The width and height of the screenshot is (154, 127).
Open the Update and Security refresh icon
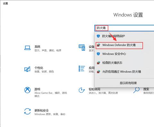[27, 111]
